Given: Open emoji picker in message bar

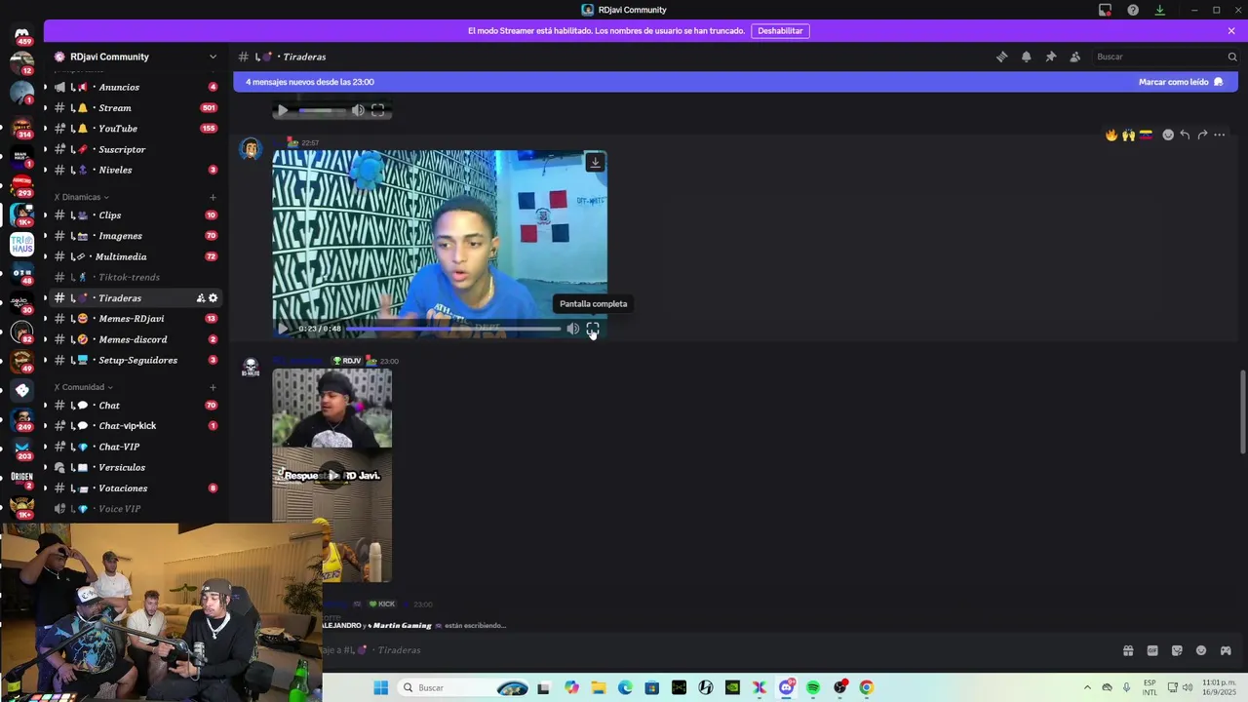Looking at the screenshot, I should (1201, 650).
